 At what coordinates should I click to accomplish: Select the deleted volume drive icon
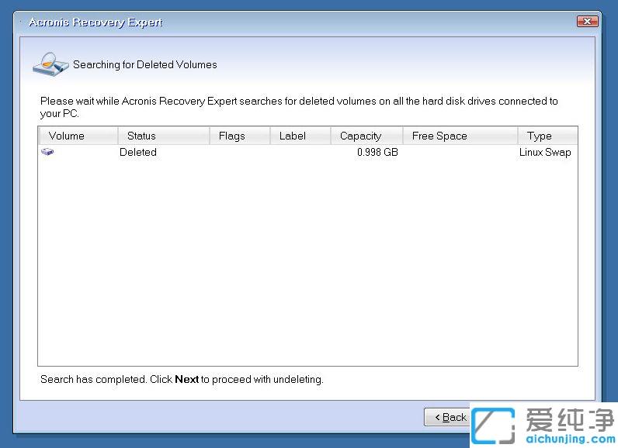pyautogui.click(x=47, y=152)
